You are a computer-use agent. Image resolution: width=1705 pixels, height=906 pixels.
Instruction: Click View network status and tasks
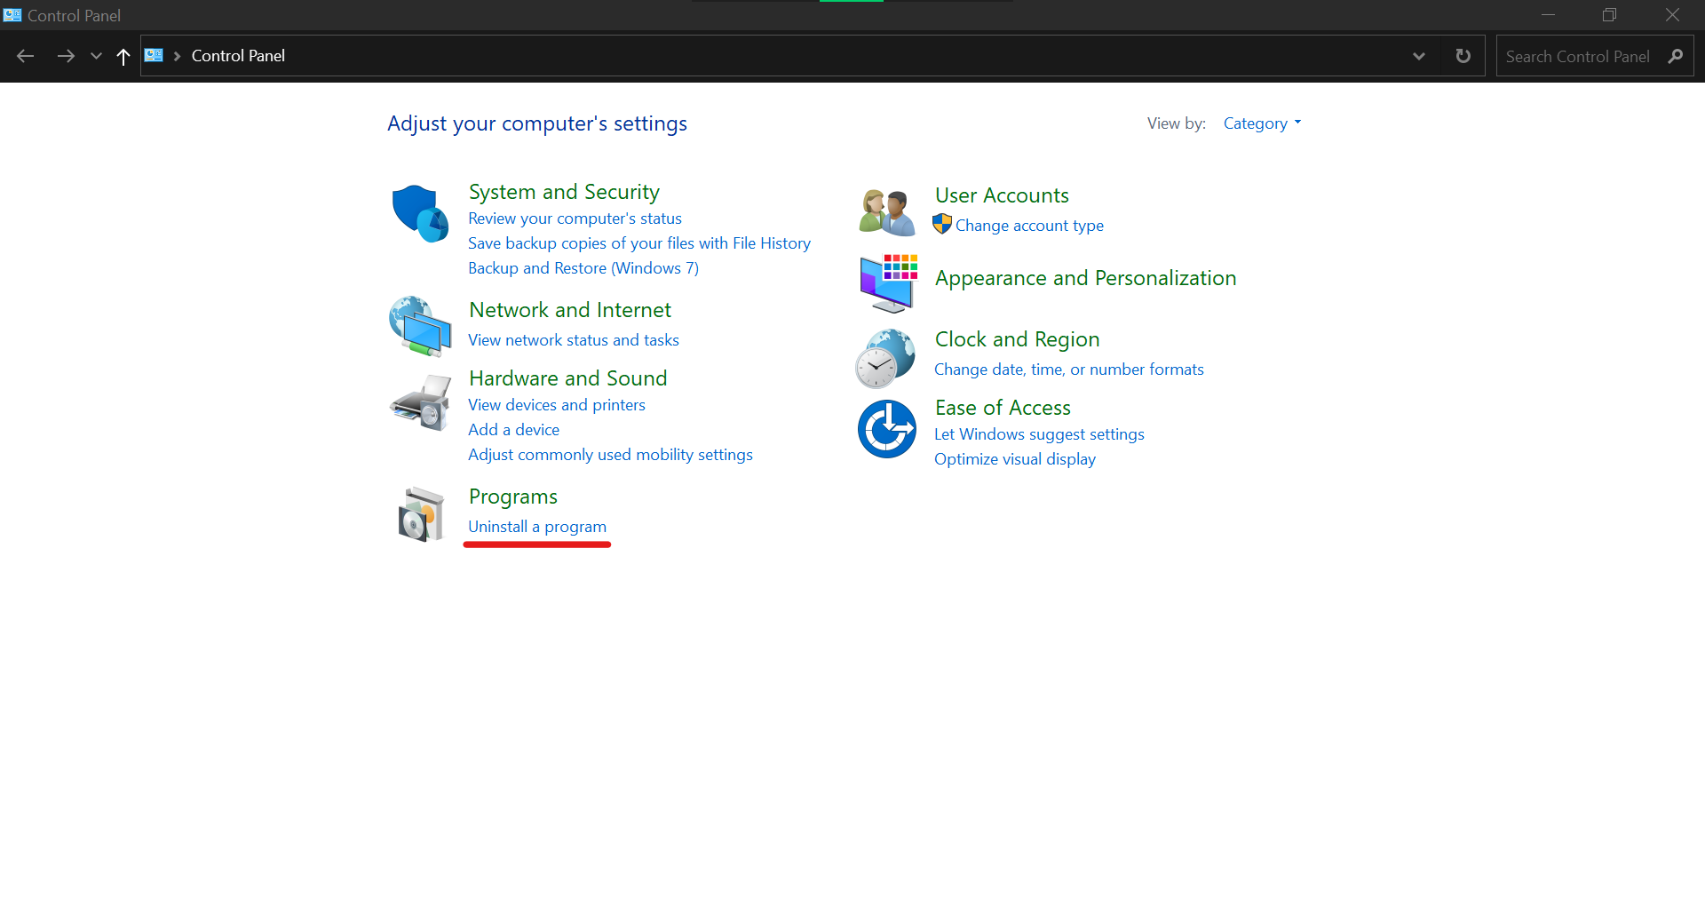click(x=573, y=340)
